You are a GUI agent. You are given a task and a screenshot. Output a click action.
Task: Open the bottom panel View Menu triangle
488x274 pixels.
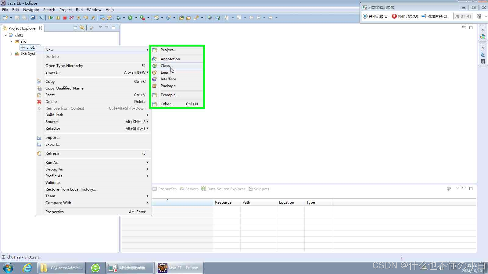pyautogui.click(x=457, y=188)
